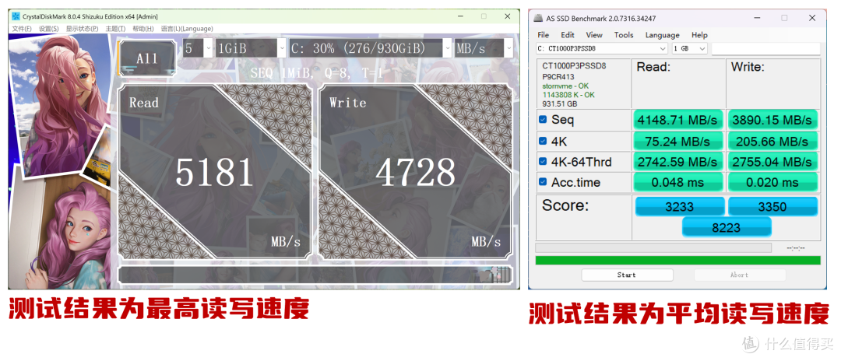The width and height of the screenshot is (841, 361).
Task: Click the Read result 5181 panel
Action: [x=215, y=172]
